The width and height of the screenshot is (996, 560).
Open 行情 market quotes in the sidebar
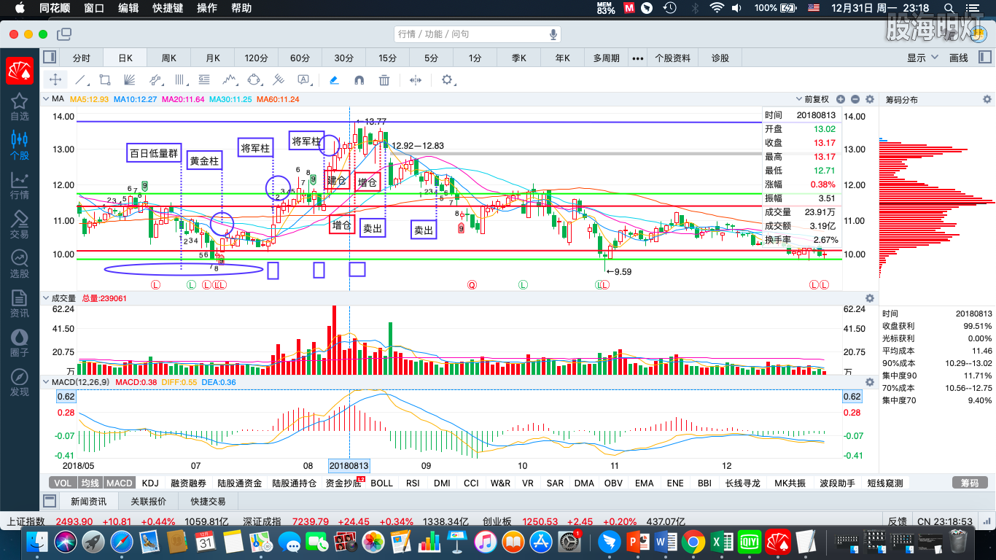click(x=20, y=185)
